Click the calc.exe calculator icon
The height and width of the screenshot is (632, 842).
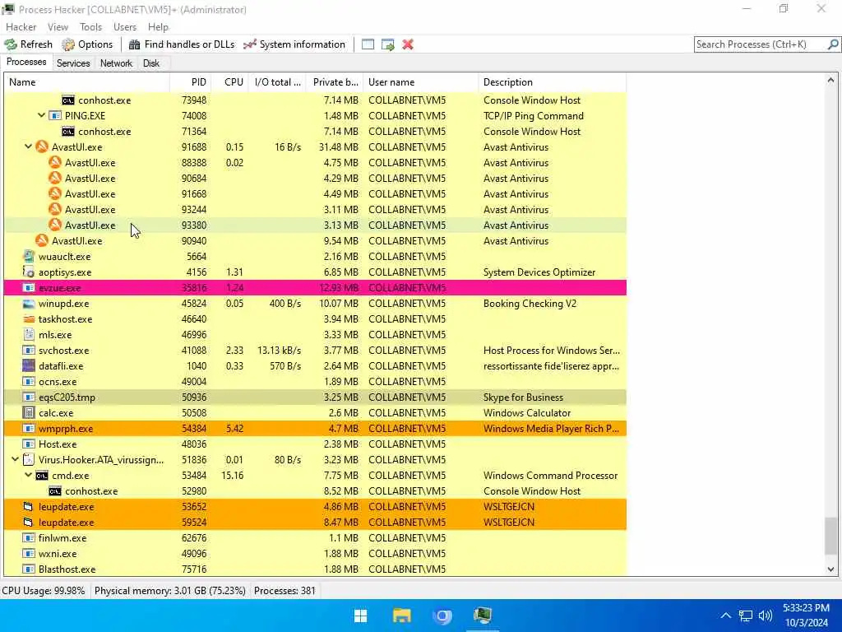(x=29, y=413)
